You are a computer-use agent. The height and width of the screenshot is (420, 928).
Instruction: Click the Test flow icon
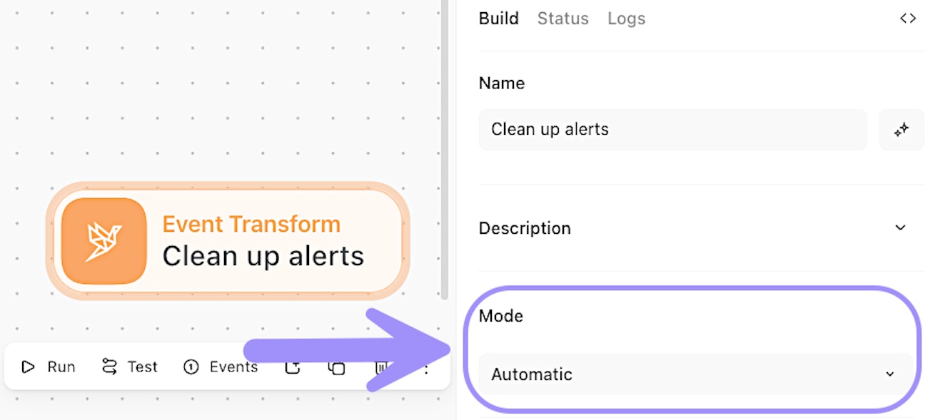(x=109, y=367)
